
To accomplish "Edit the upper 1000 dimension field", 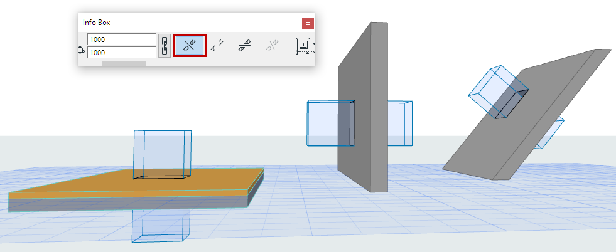I will pyautogui.click(x=122, y=39).
